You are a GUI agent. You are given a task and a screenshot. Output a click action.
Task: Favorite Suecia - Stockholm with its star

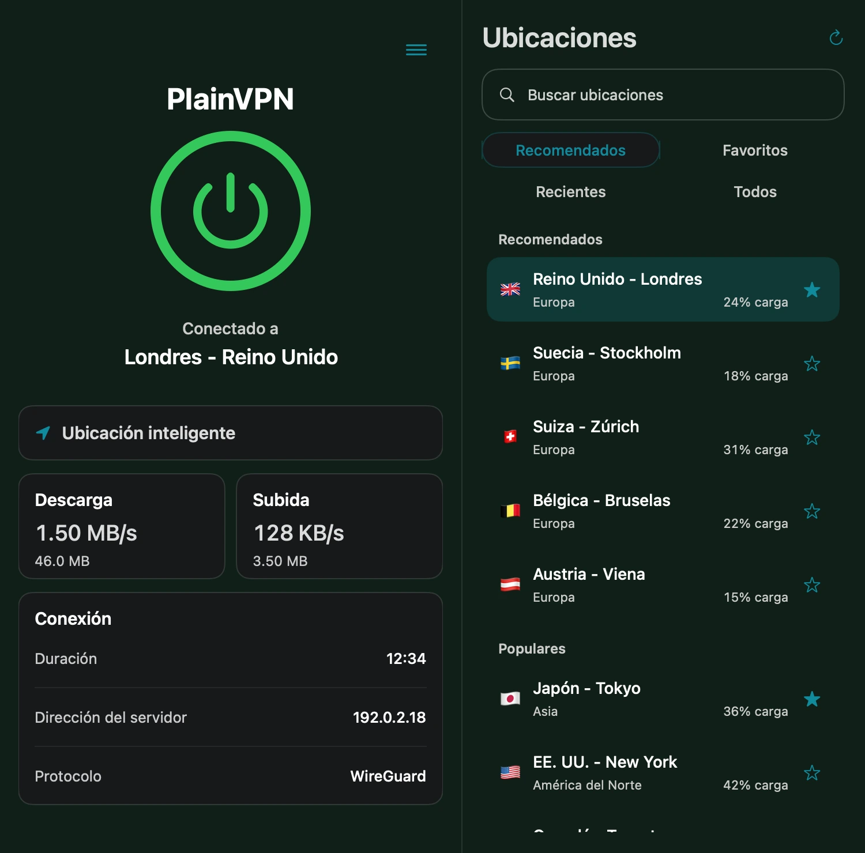point(812,363)
